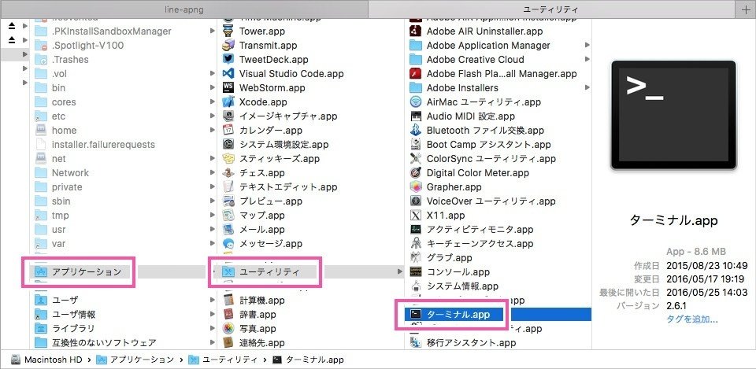The width and height of the screenshot is (756, 369).
Task: Click Macintosh HD in the path bar
Action: point(46,360)
